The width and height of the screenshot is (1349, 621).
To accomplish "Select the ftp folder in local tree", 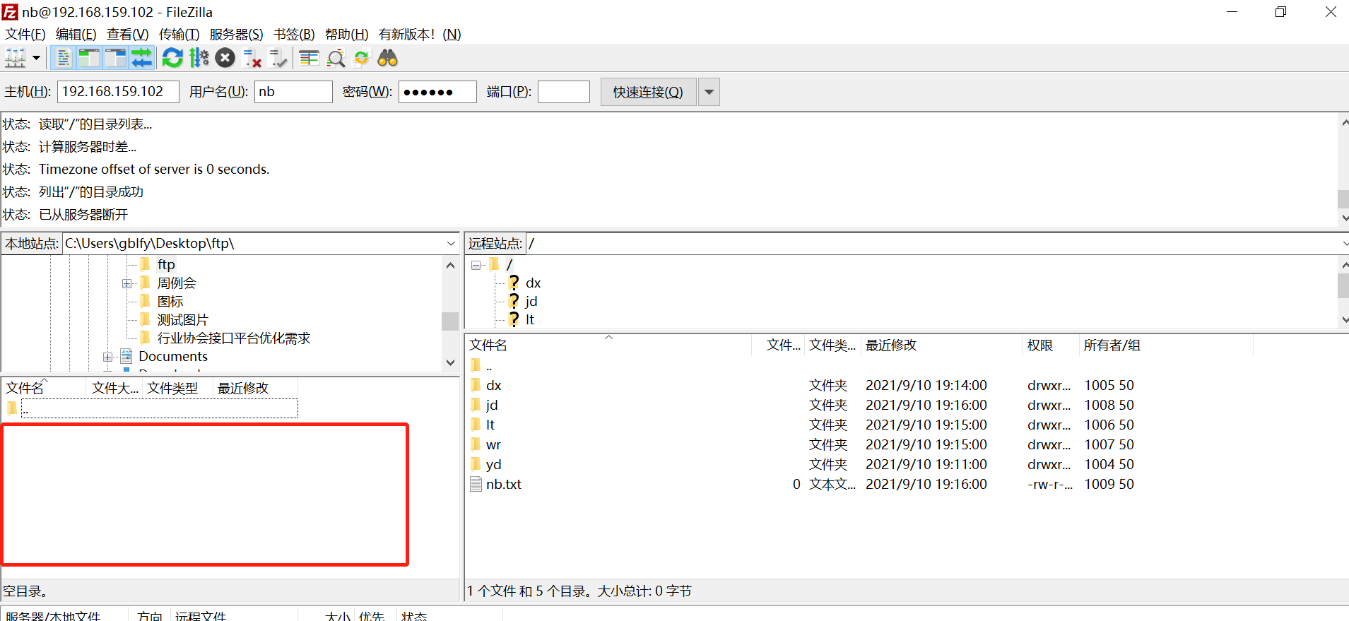I will (x=166, y=264).
